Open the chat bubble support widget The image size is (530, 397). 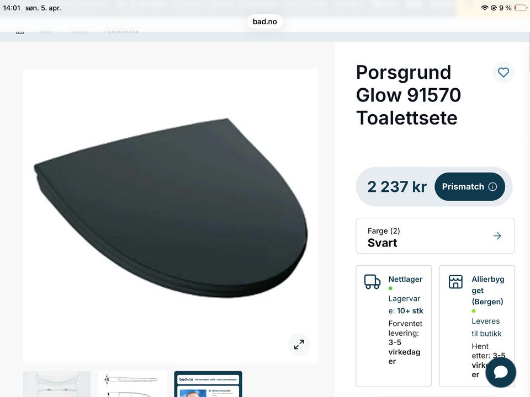coord(501,372)
